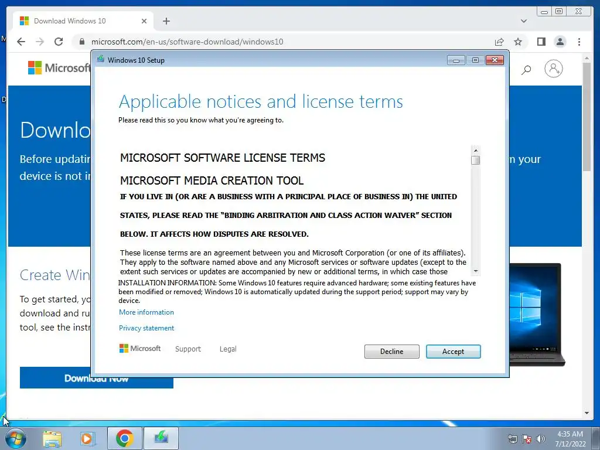Click the Microsoft logo in setup footer
This screenshot has width=600, height=450.
point(140,348)
